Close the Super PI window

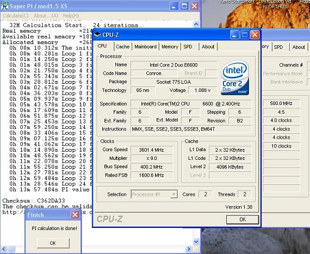194,6
